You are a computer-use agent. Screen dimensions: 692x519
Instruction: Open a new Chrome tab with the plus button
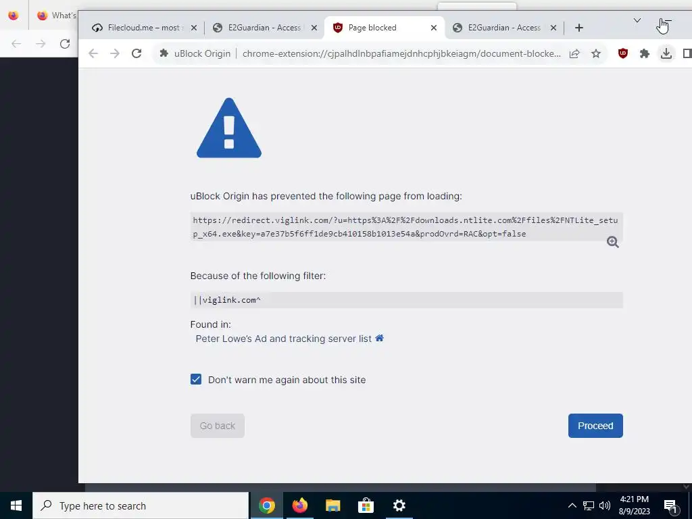pos(579,27)
